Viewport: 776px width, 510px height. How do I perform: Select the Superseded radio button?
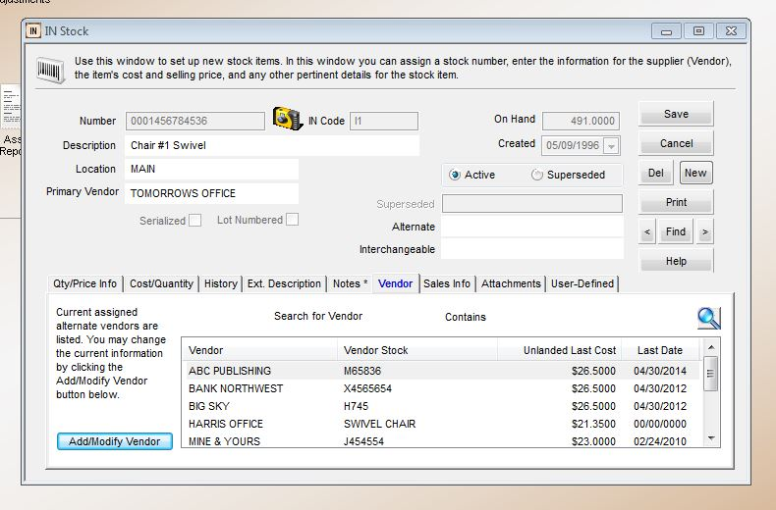[x=537, y=175]
